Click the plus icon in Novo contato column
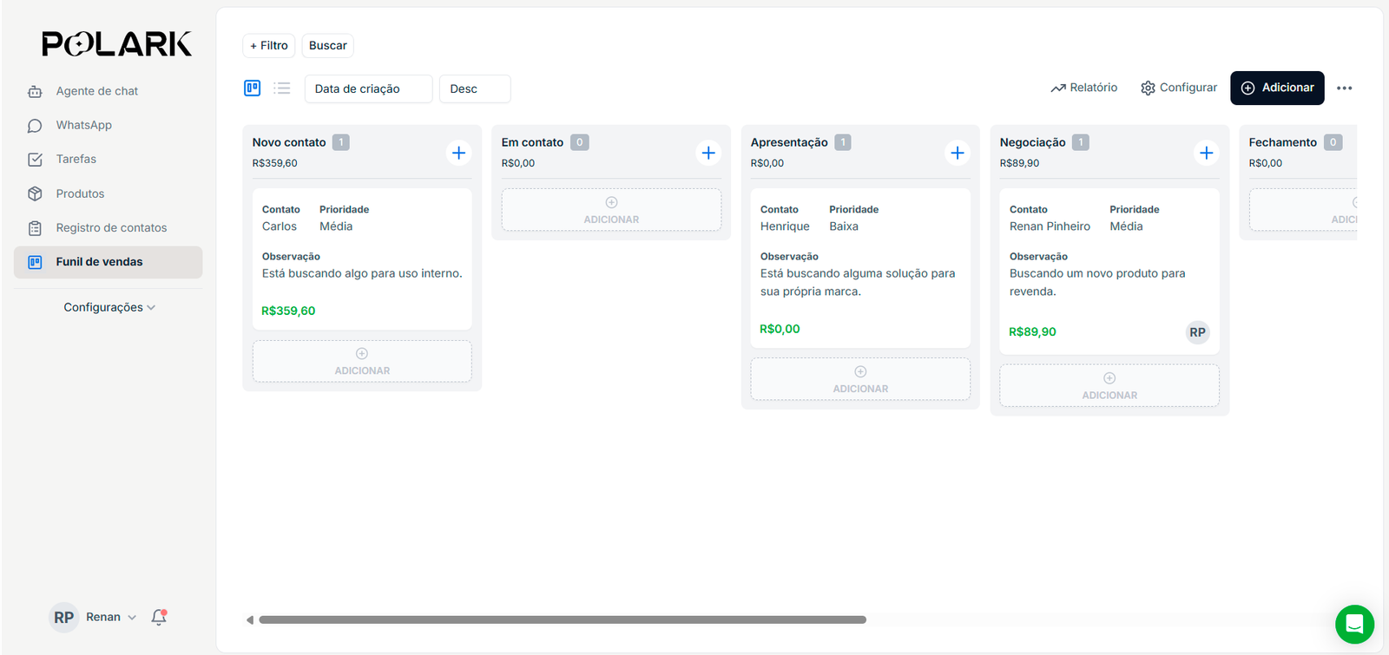Image resolution: width=1389 pixels, height=655 pixels. pyautogui.click(x=459, y=153)
